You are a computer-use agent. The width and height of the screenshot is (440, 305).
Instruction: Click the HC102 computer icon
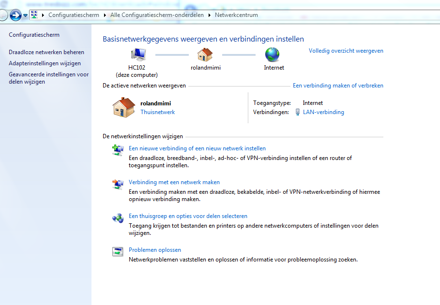coord(137,54)
